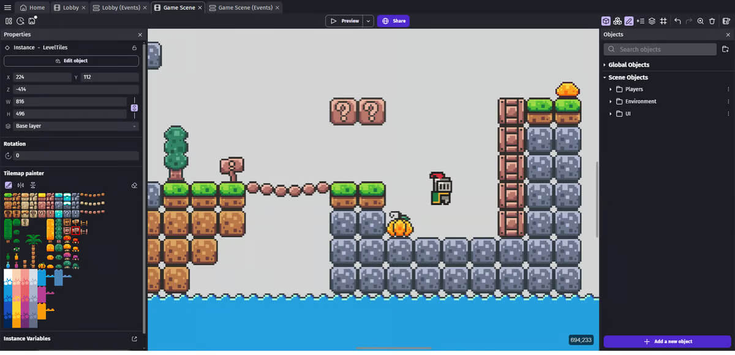735x355 pixels.
Task: Close the Lobby tab
Action: point(85,8)
